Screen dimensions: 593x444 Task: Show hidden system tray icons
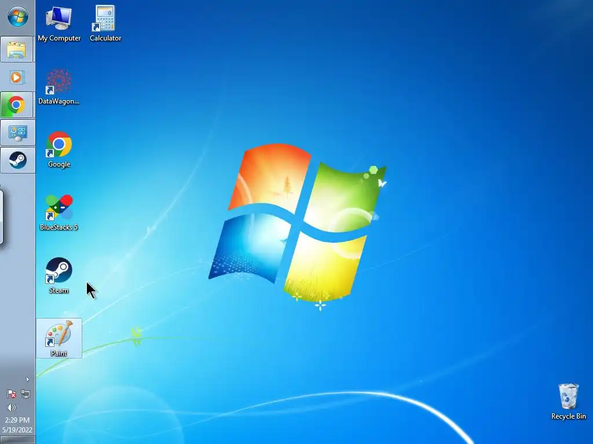pos(27,379)
